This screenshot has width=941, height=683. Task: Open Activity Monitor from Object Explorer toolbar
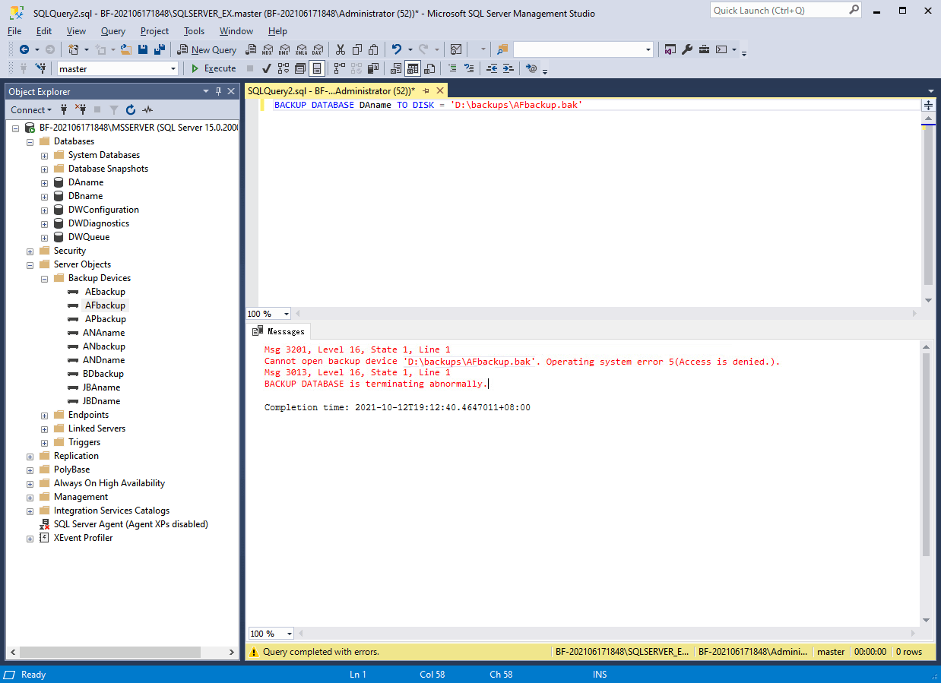[x=147, y=110]
